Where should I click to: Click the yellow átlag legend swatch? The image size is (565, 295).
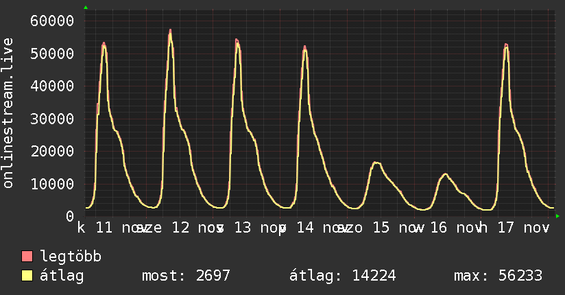(27, 276)
